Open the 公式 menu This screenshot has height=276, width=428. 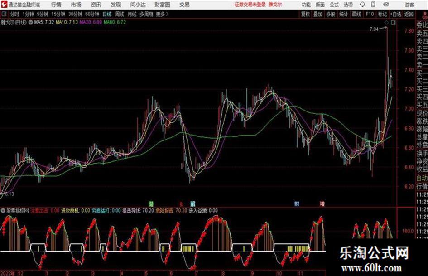334,5
